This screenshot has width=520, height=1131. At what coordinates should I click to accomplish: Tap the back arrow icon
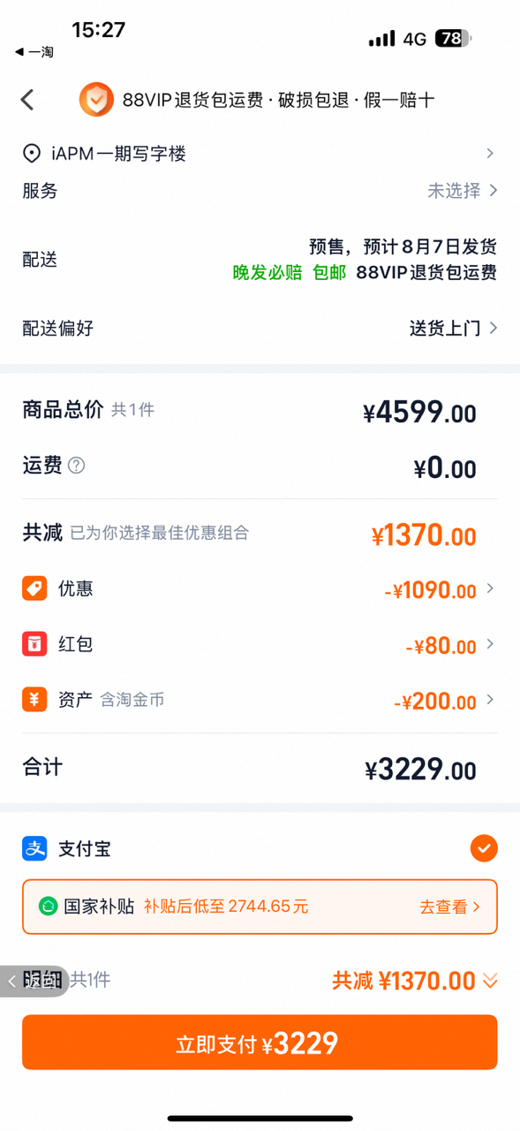pos(27,100)
